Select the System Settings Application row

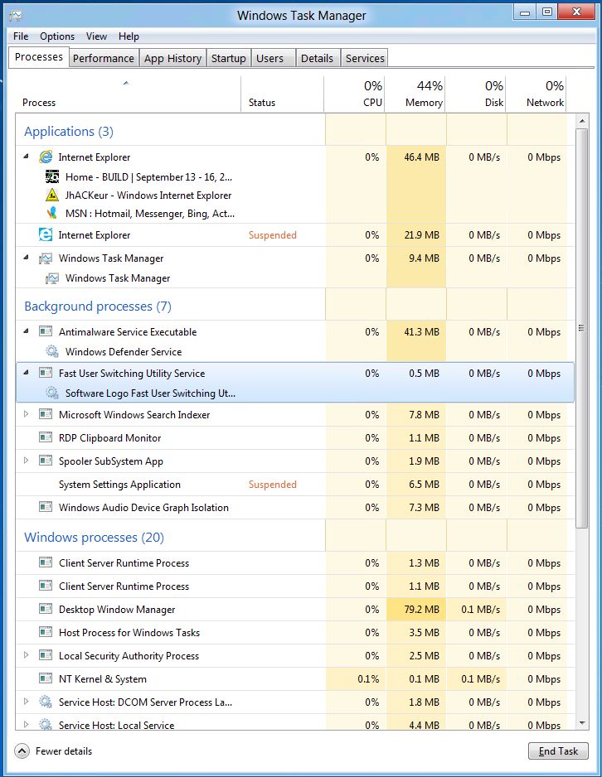click(295, 484)
